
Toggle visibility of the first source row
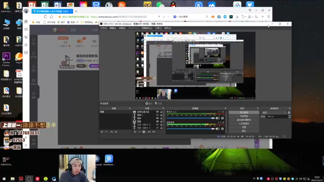pos(158,112)
